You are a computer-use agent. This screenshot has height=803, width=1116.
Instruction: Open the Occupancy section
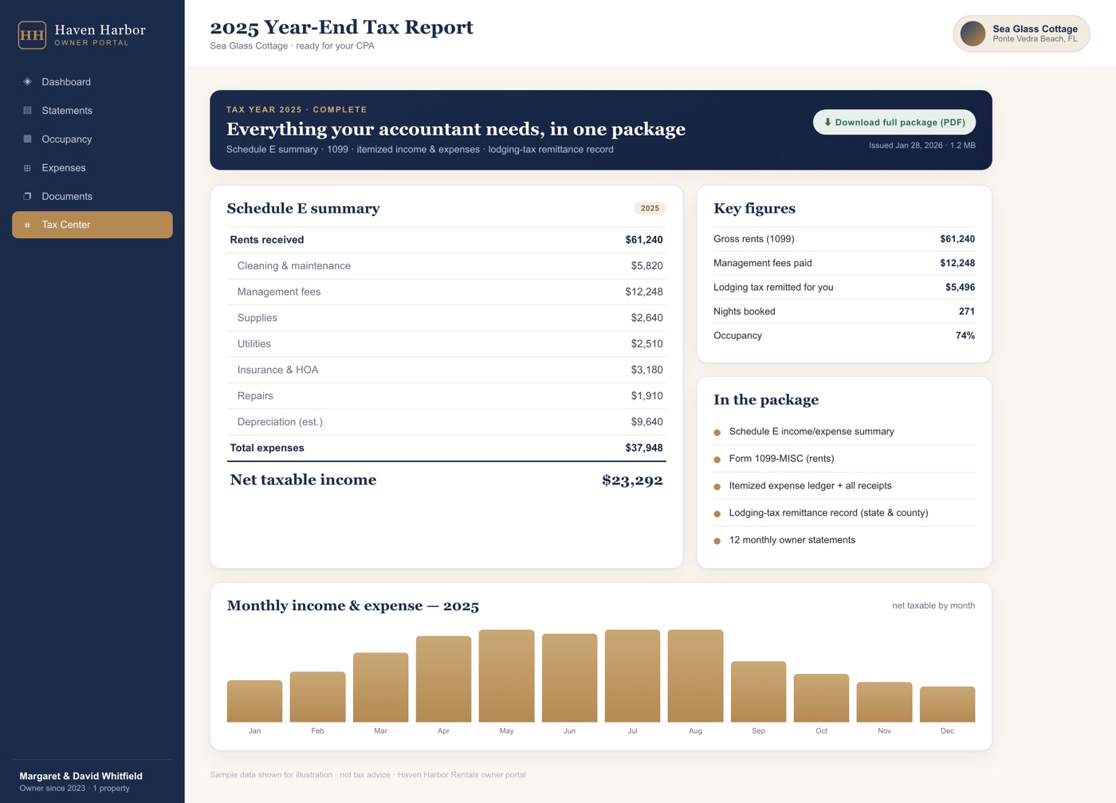click(92, 139)
